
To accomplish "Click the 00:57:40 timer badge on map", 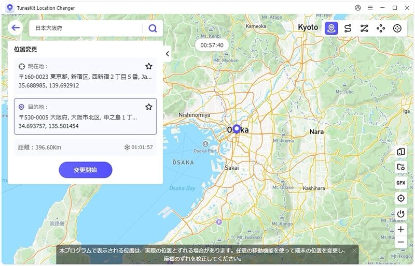I will 212,45.
